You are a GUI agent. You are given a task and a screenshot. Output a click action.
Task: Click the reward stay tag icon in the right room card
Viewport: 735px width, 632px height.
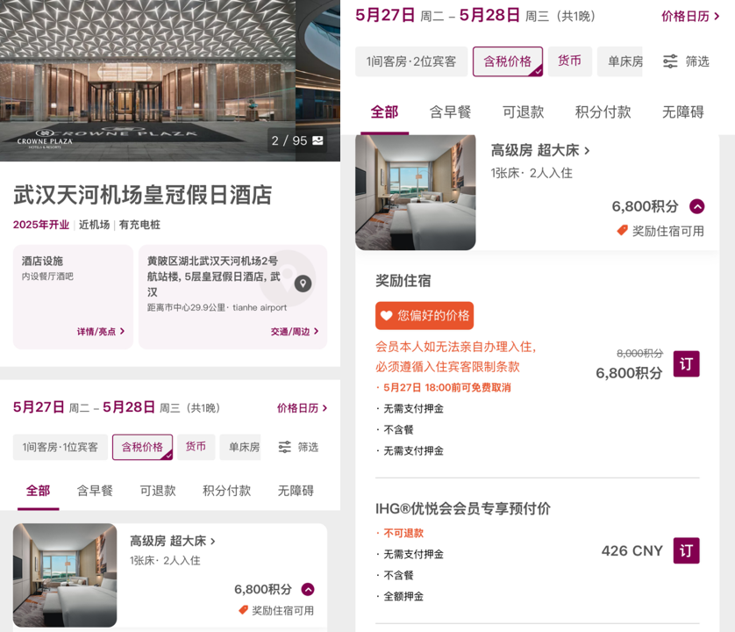pyautogui.click(x=622, y=230)
